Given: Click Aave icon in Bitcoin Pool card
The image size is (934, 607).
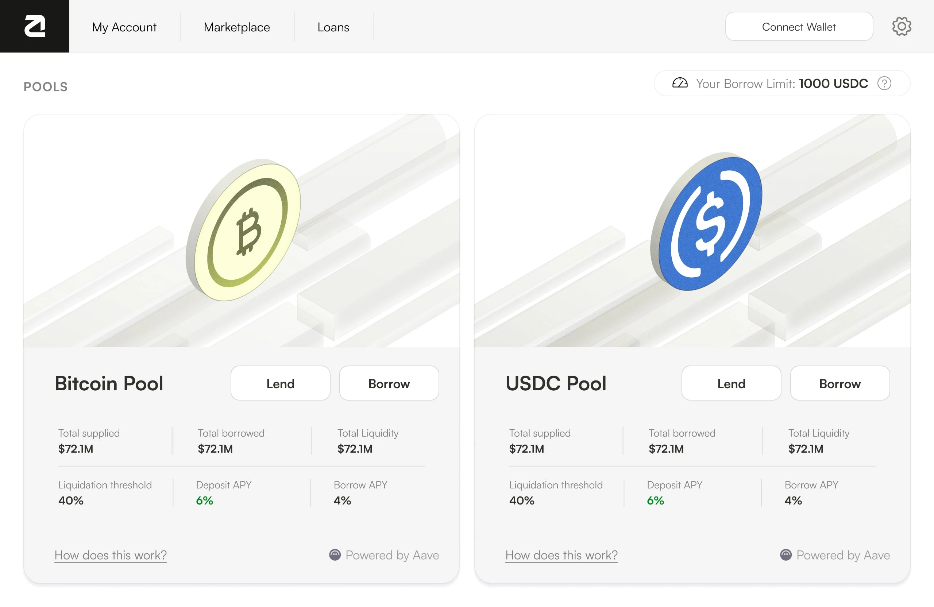Looking at the screenshot, I should point(335,555).
